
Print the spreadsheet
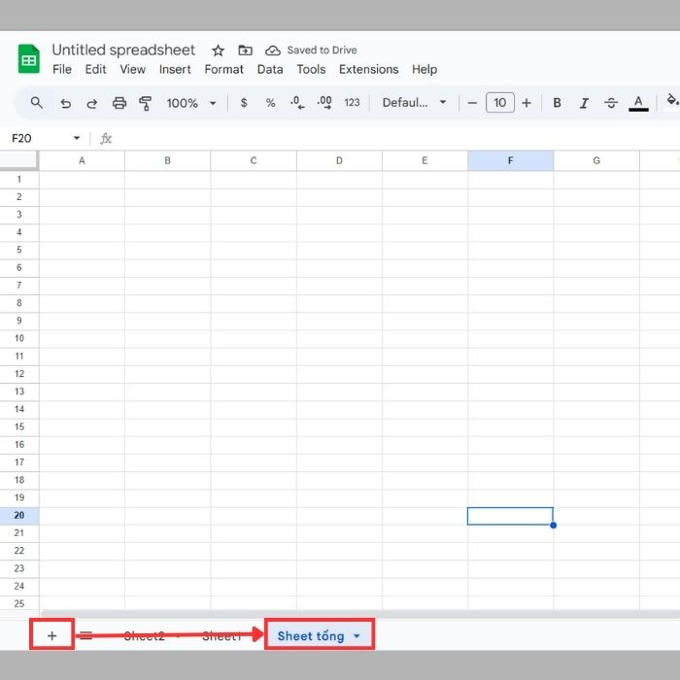pos(119,103)
